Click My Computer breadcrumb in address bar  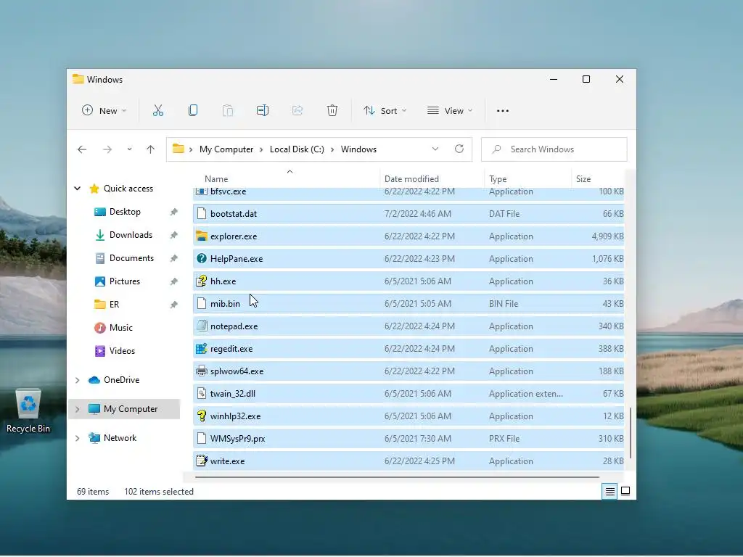pos(226,149)
